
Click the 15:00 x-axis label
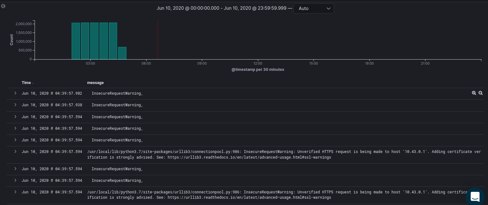pyautogui.click(x=313, y=64)
